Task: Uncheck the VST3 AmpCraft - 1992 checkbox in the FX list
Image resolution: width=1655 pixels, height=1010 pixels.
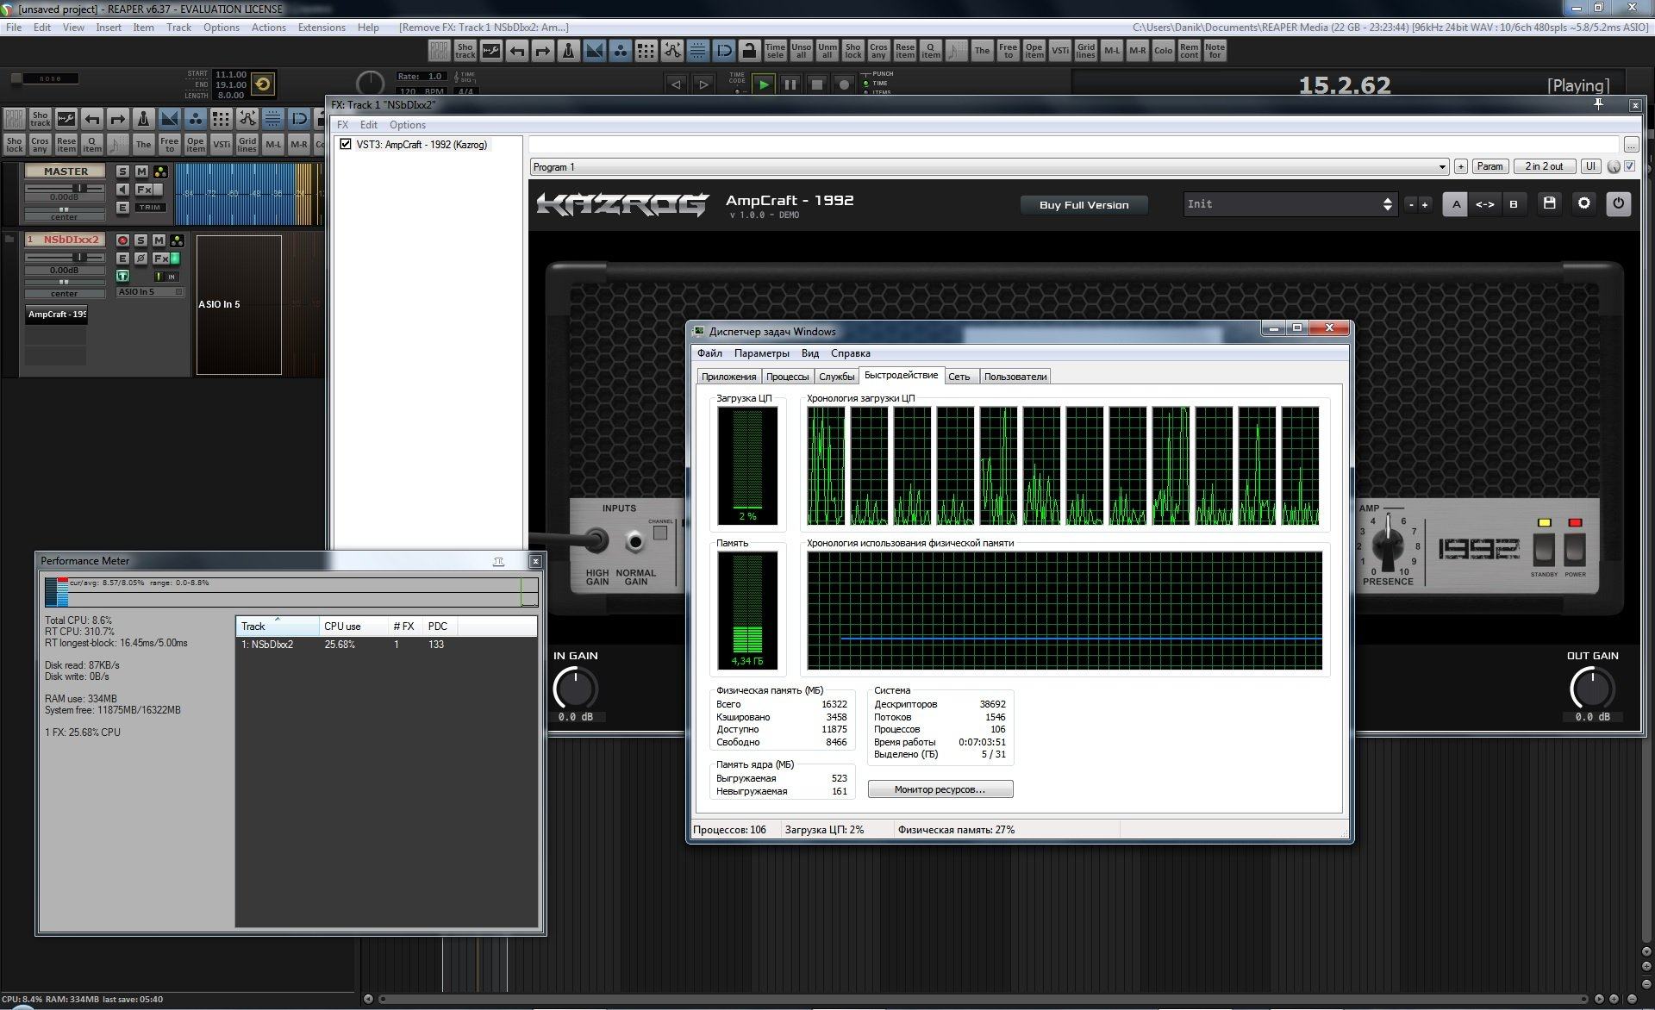Action: 346,145
